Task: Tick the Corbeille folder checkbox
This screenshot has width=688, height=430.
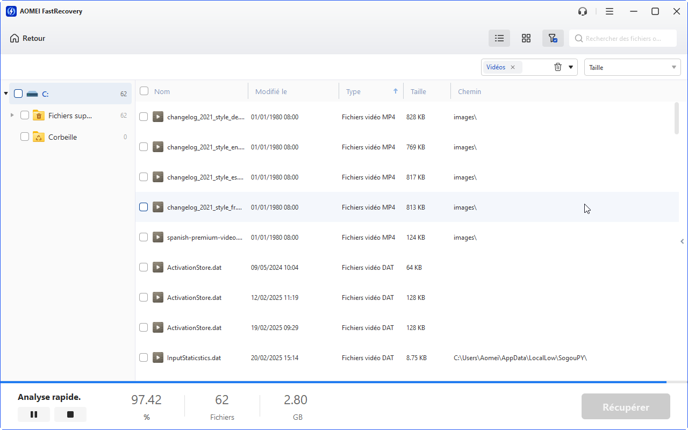Action: click(25, 137)
